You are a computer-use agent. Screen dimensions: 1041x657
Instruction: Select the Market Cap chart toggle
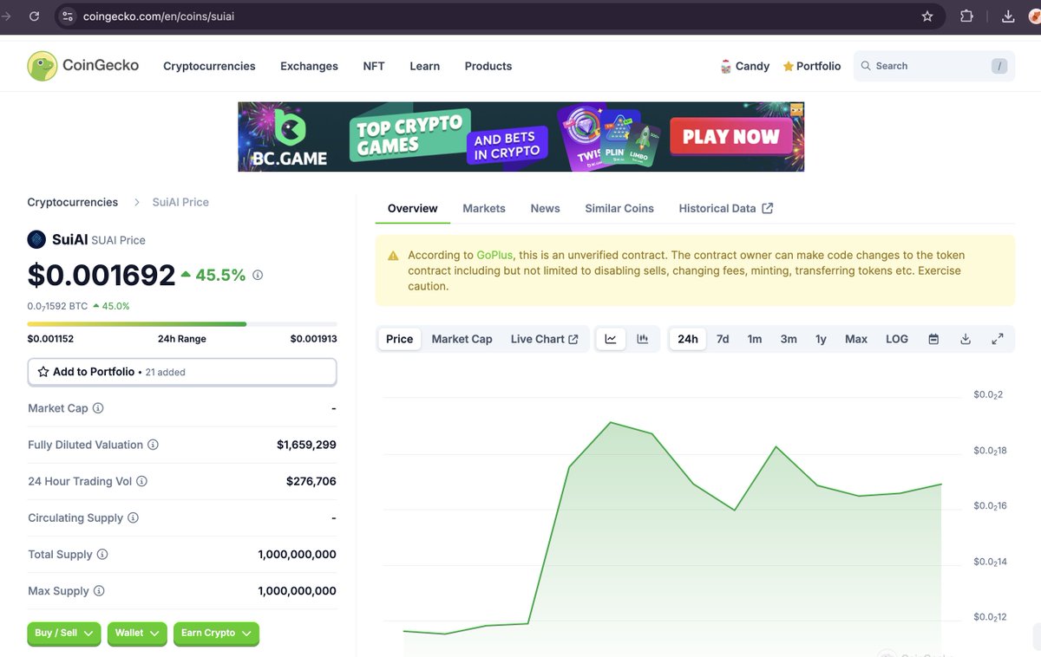tap(462, 339)
